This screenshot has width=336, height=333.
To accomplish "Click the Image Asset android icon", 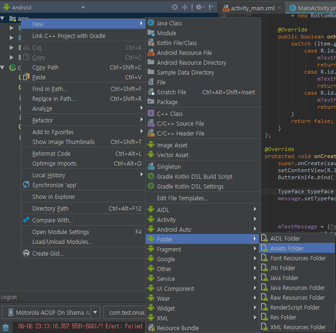I will point(151,145).
